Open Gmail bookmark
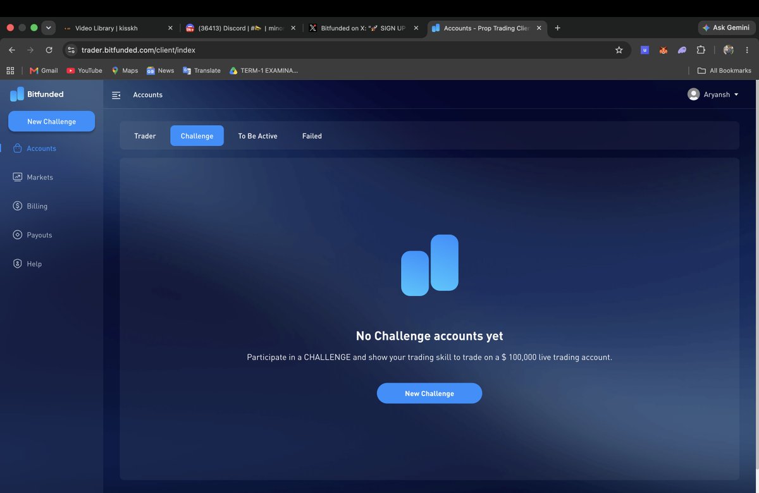The height and width of the screenshot is (493, 759). 44,71
